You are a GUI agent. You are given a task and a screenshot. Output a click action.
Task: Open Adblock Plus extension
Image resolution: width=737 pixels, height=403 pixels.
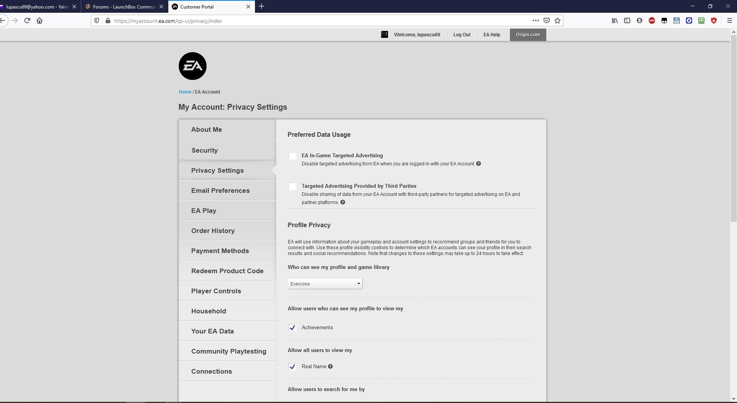point(652,21)
